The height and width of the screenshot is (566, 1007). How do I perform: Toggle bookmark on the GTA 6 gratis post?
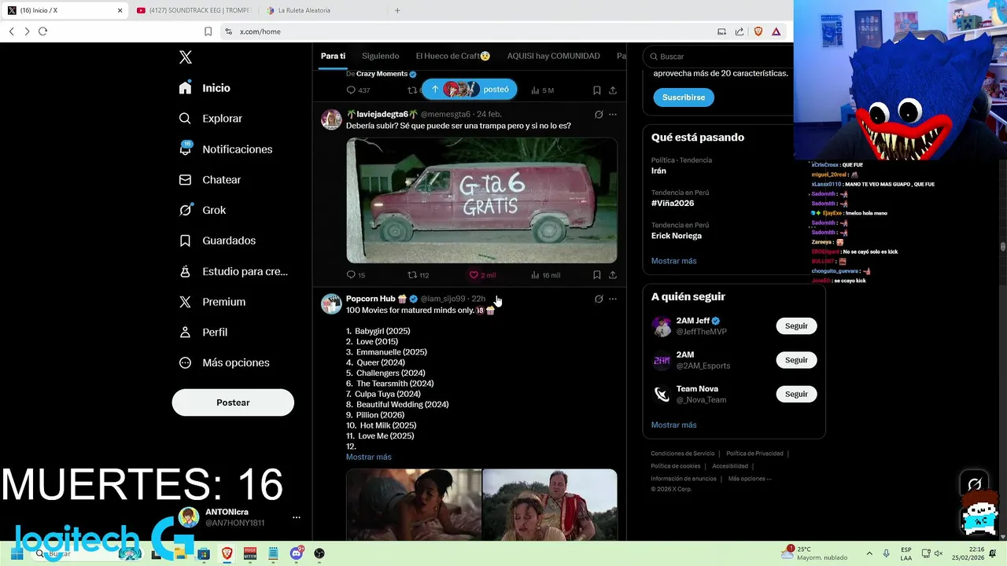tap(597, 275)
